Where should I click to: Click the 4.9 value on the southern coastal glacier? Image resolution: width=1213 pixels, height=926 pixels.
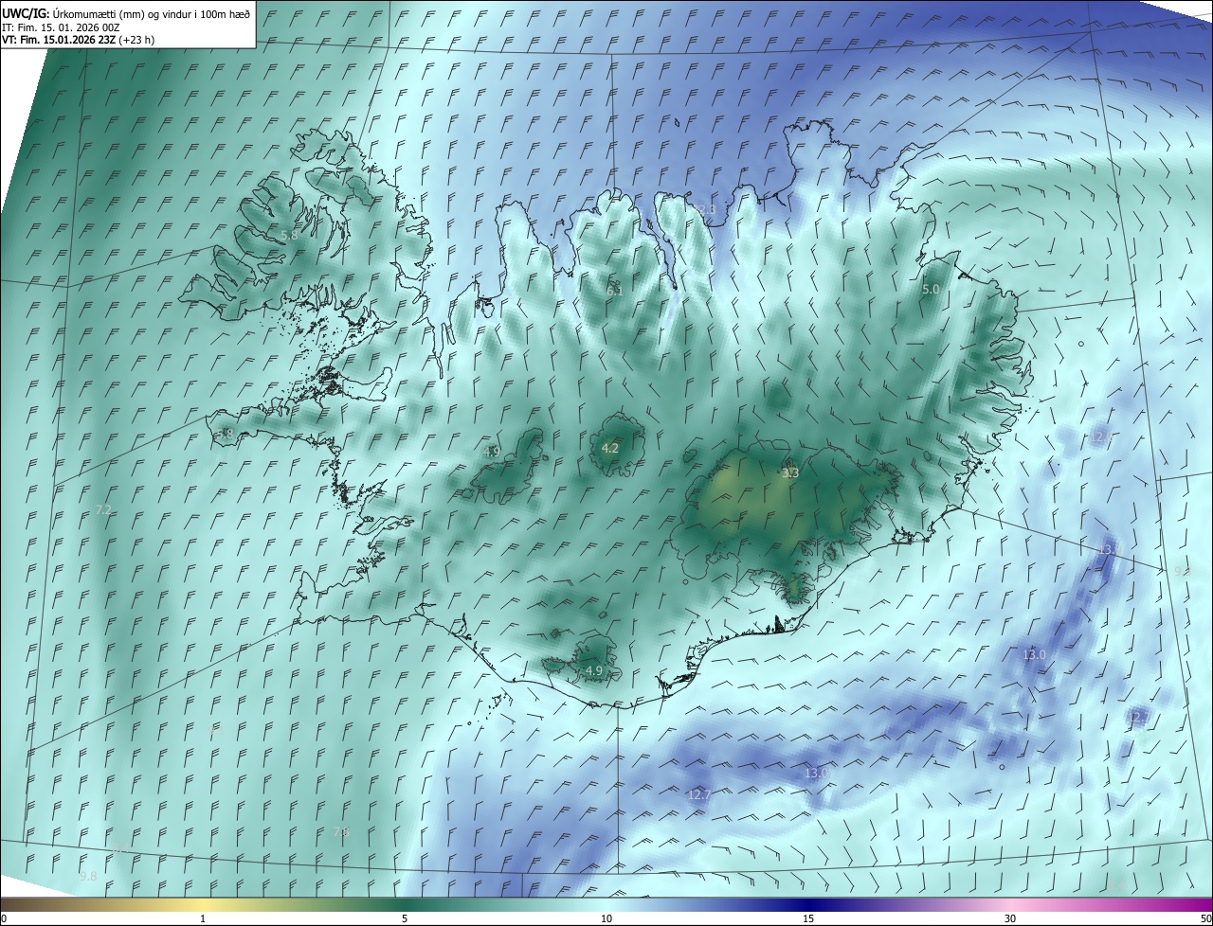coord(594,670)
